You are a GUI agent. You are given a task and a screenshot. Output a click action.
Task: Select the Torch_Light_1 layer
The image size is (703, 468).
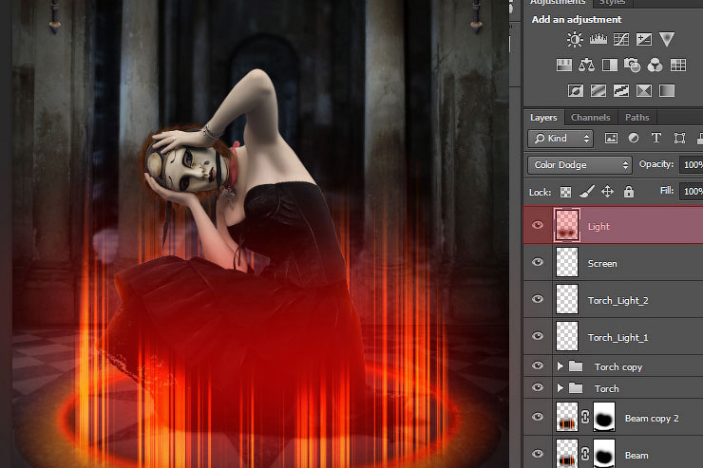click(x=617, y=337)
